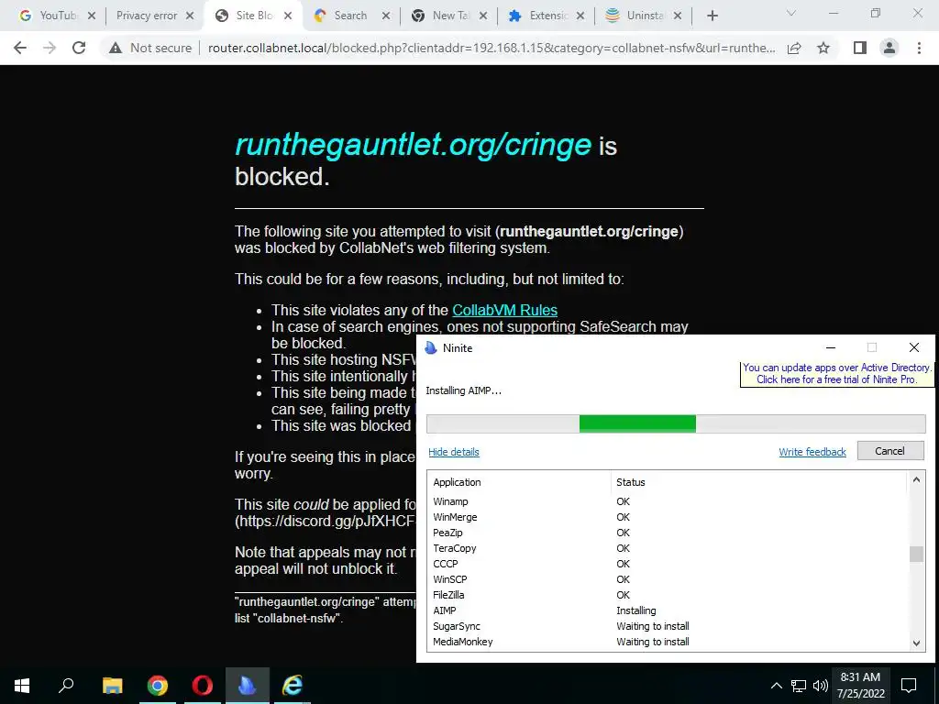Launch Opera from the taskbar
Screen dimensions: 939x704
[203, 686]
